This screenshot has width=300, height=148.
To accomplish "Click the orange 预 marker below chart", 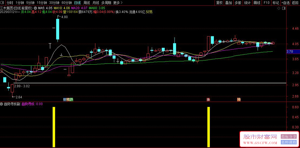I will coord(239,100).
